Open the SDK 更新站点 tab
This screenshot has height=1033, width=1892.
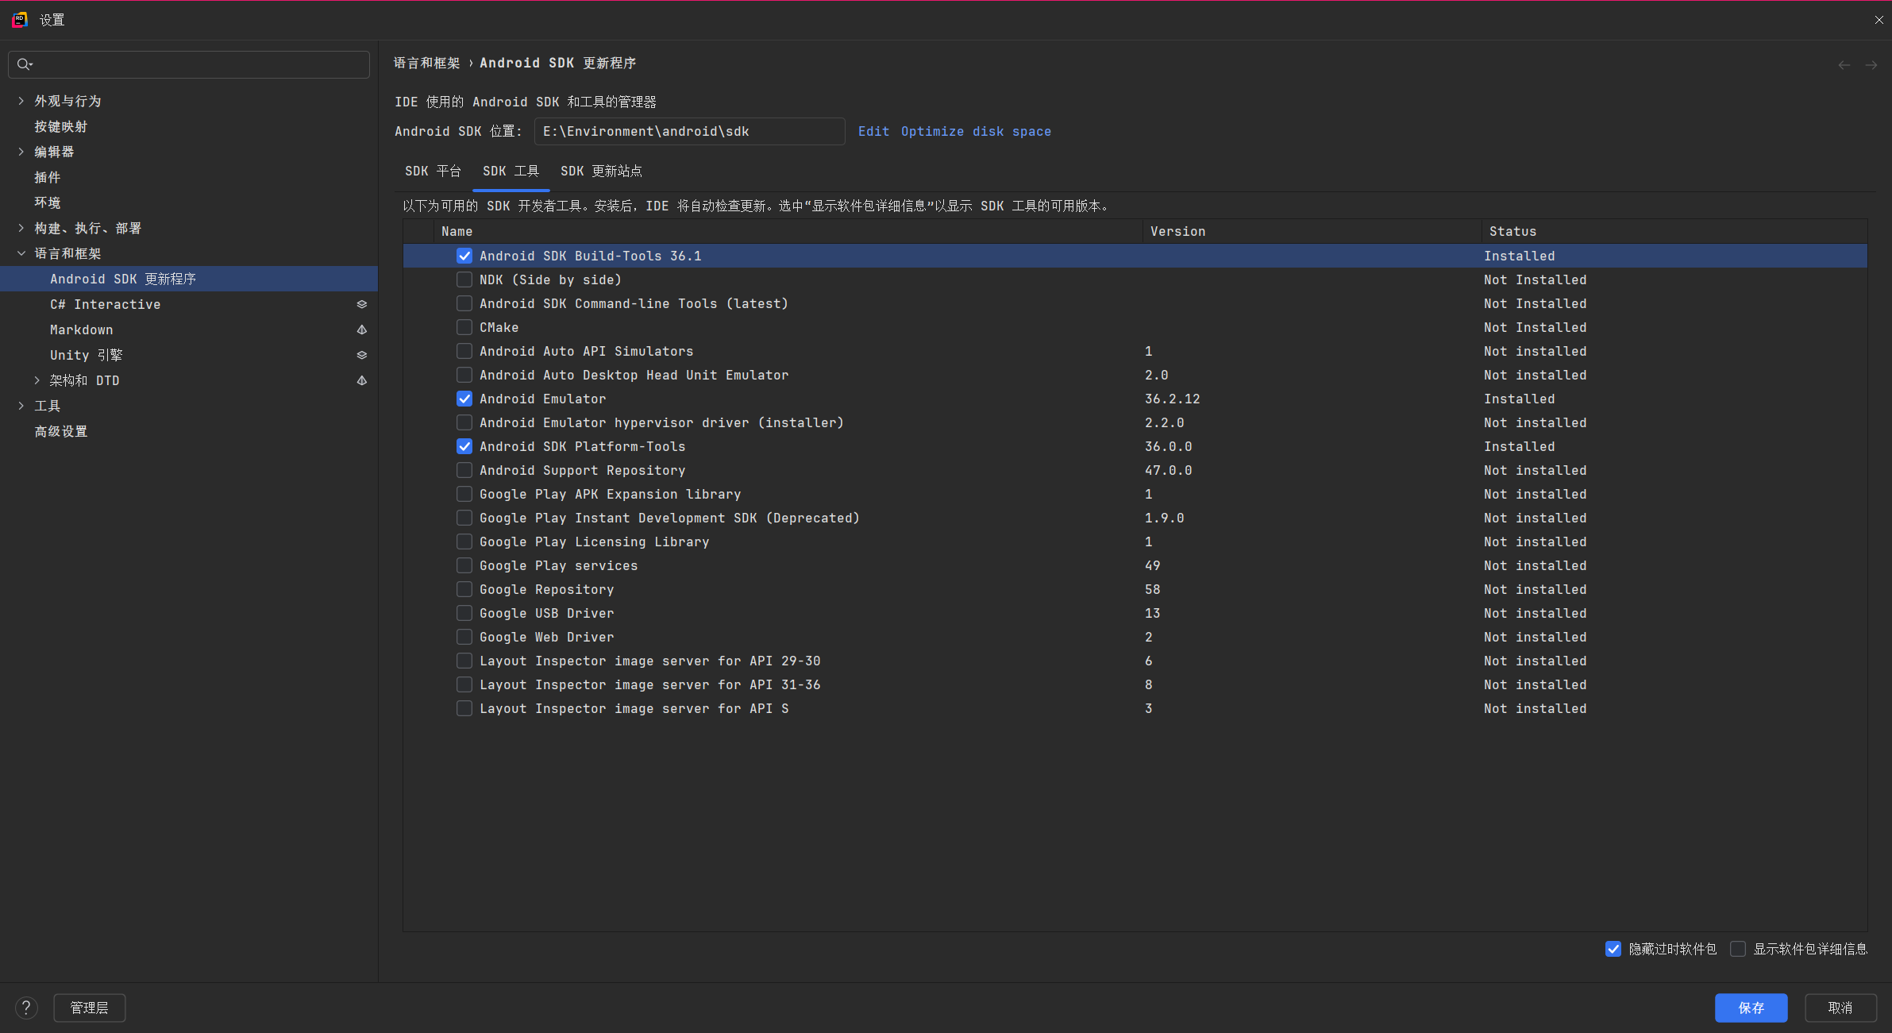(601, 171)
